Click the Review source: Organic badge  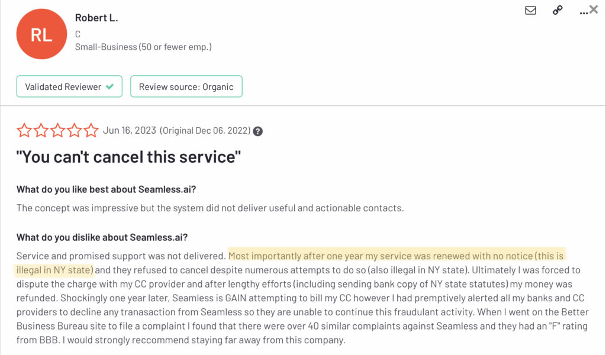(x=186, y=86)
